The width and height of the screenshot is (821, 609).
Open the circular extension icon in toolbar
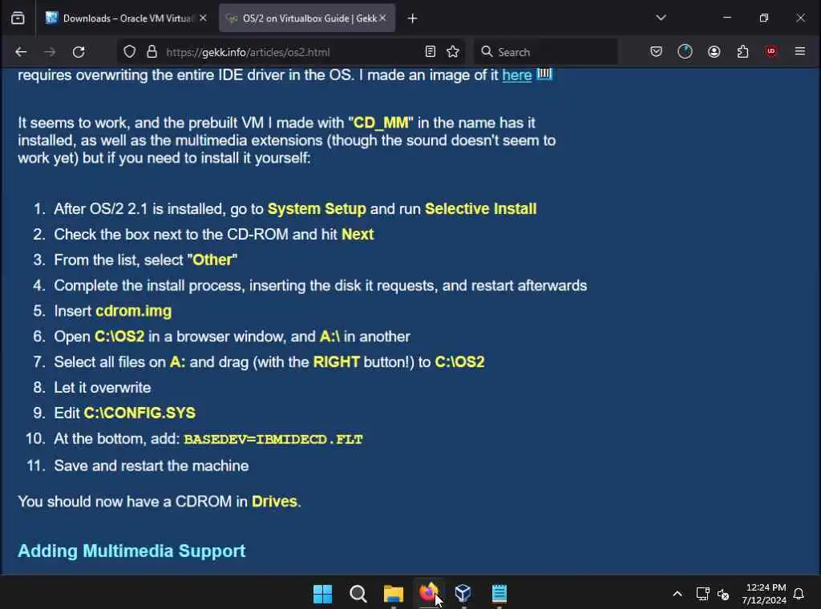685,52
